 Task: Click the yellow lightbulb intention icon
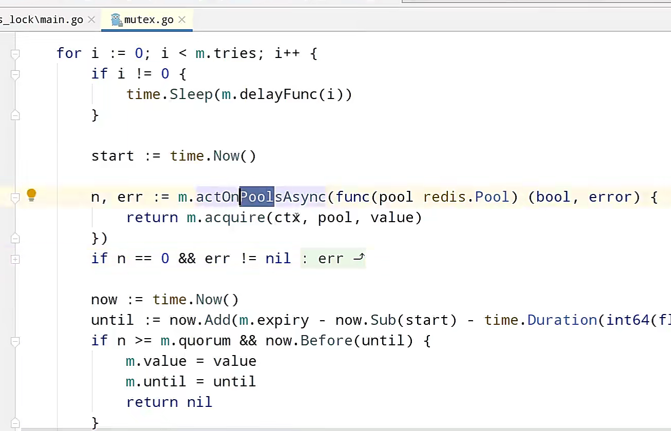(x=31, y=195)
